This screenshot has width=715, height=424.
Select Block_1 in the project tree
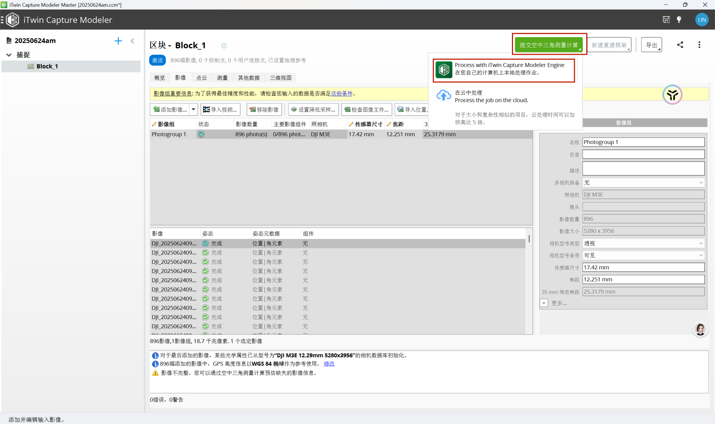coord(71,66)
